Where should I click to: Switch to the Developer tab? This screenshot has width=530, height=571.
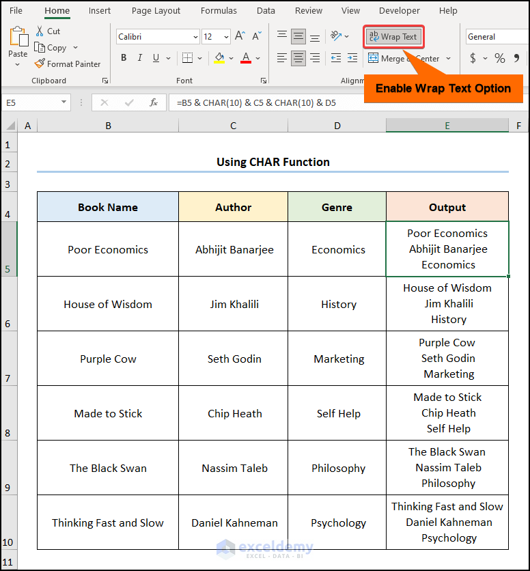click(400, 10)
